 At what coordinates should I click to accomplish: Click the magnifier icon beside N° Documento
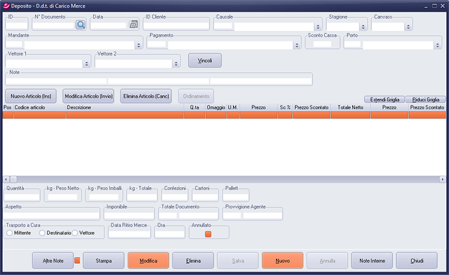click(80, 25)
